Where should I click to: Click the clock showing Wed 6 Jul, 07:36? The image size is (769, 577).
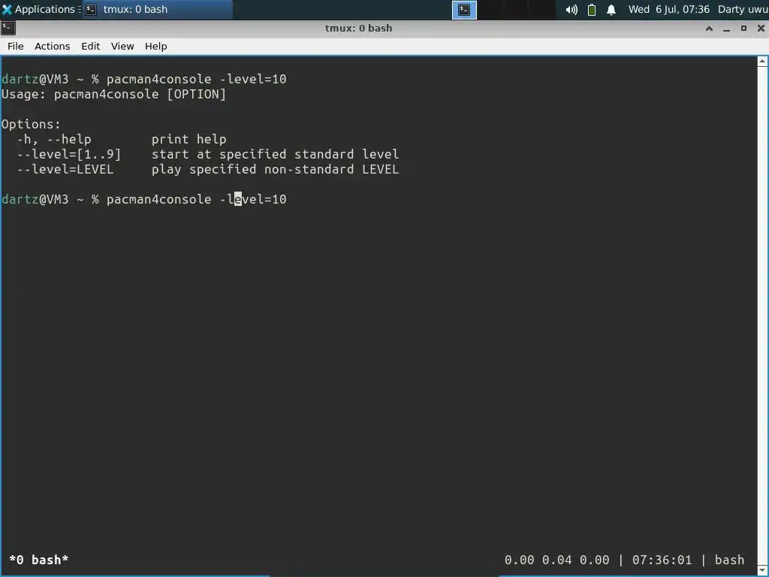pos(668,9)
